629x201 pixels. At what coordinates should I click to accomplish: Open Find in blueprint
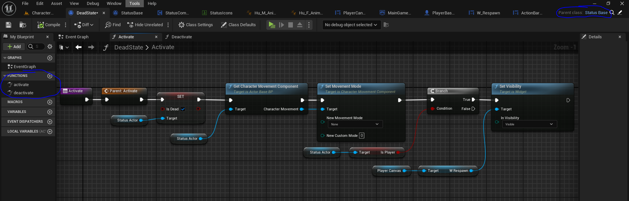click(113, 25)
